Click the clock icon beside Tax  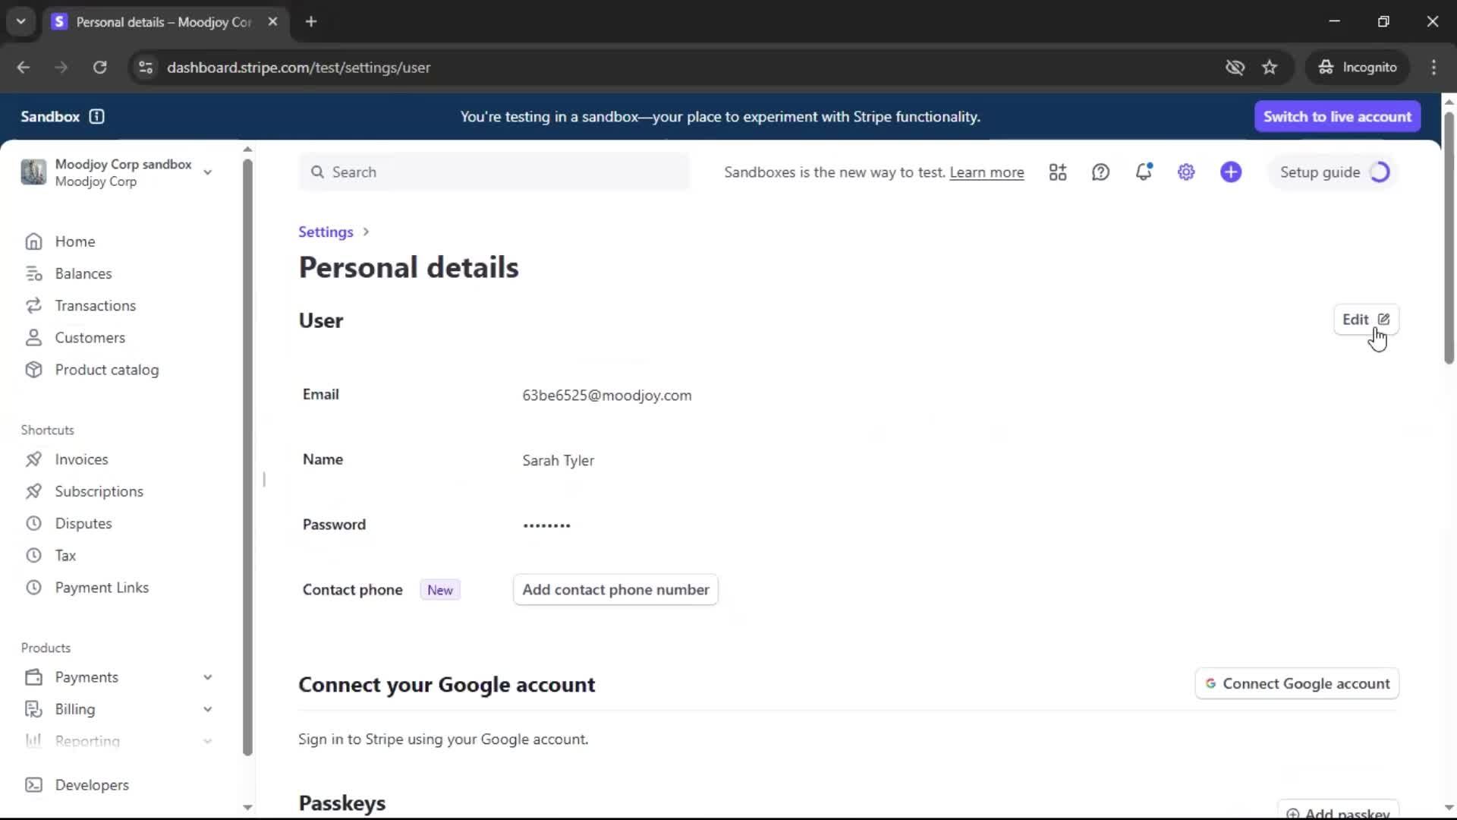tap(33, 556)
